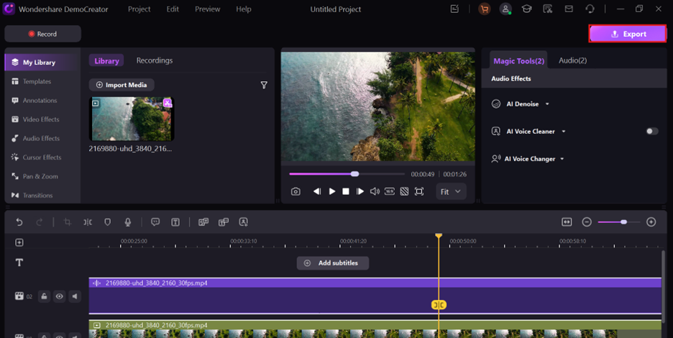Change aspect ratio with 16:9 icon
673x338 pixels.
click(x=389, y=191)
